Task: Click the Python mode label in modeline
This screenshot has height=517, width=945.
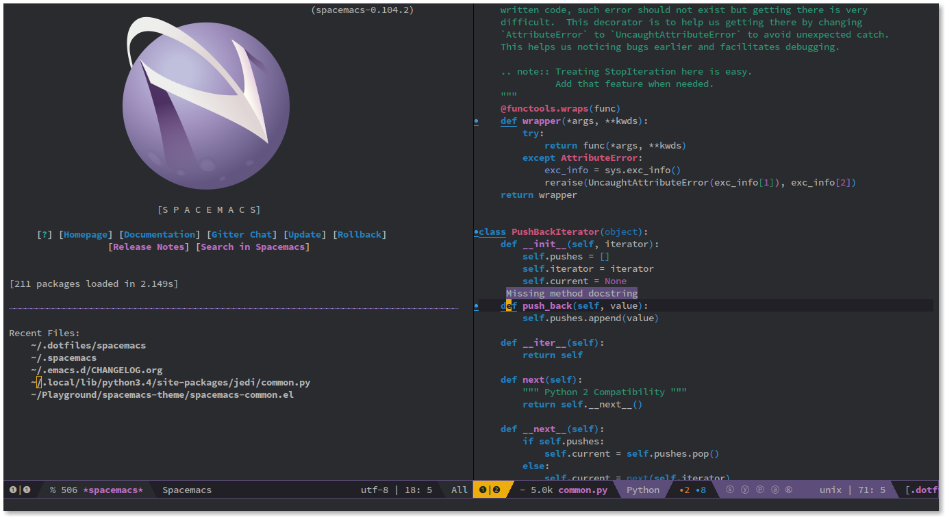Action: point(642,489)
